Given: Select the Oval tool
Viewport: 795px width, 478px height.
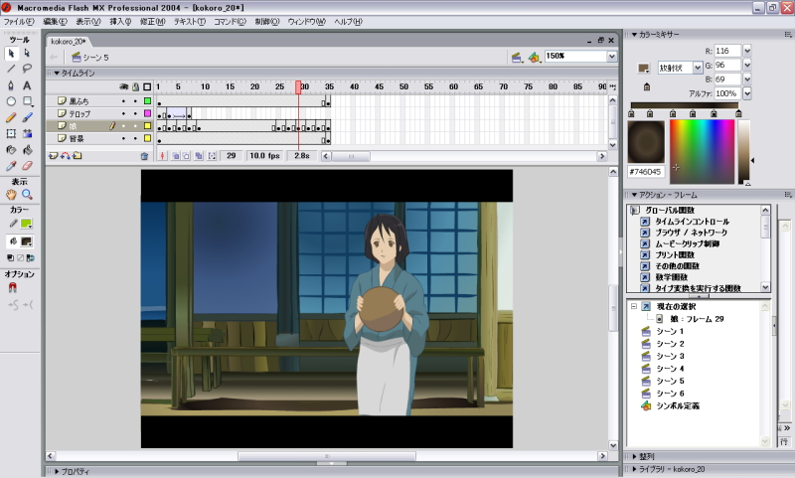Looking at the screenshot, I should click(x=11, y=101).
